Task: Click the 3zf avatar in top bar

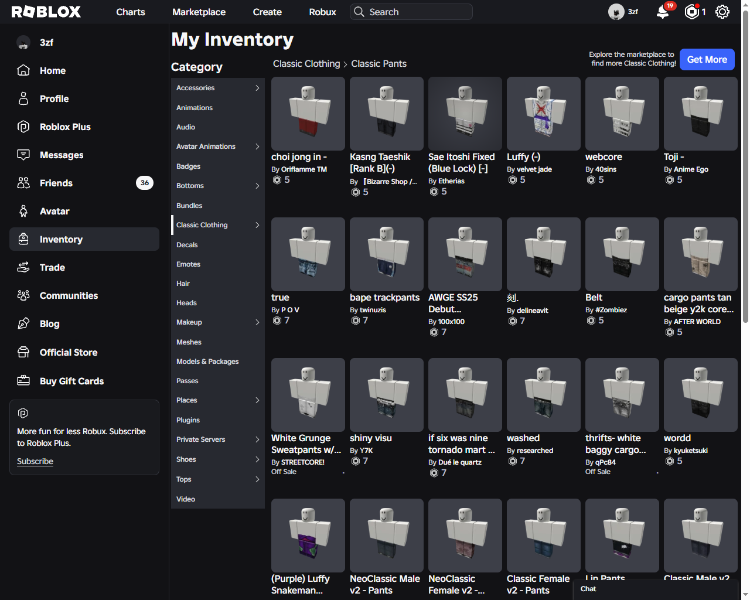Action: [x=616, y=12]
